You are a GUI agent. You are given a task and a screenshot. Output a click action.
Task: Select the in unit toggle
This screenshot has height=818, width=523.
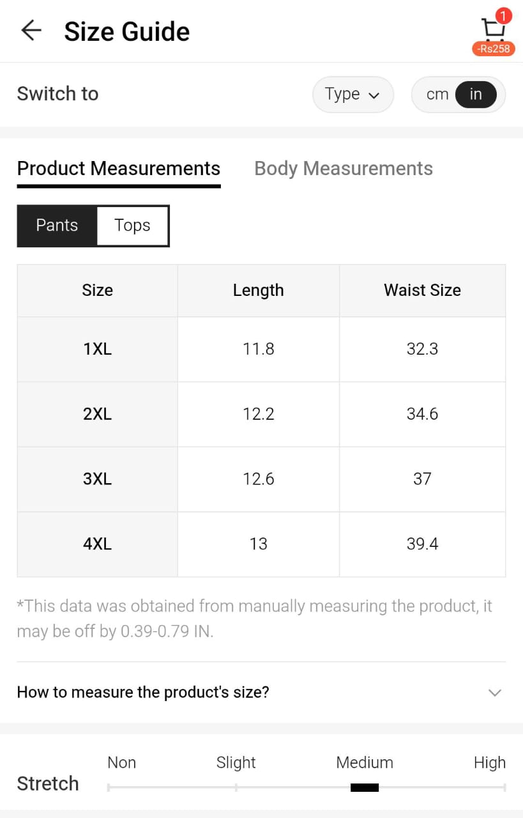click(x=476, y=95)
